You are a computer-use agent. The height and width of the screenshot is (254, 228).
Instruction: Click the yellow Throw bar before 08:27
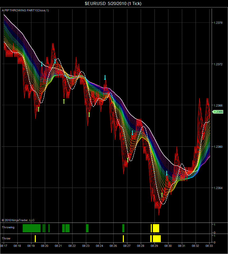point(123,239)
